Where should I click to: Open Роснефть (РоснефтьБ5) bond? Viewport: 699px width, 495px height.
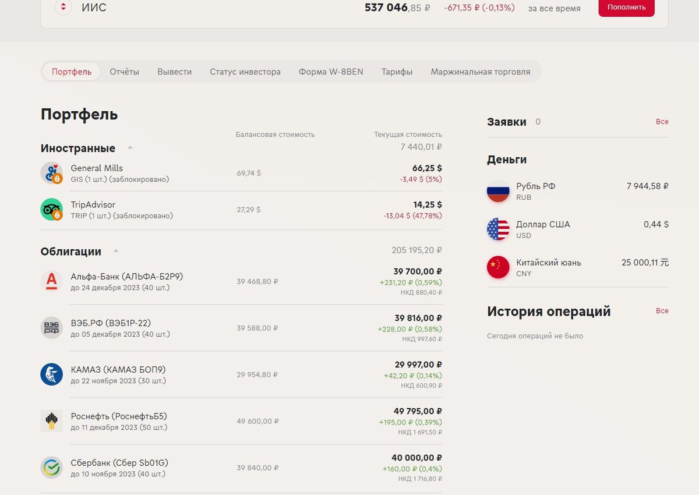[x=119, y=416]
